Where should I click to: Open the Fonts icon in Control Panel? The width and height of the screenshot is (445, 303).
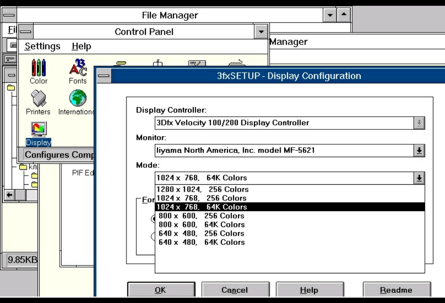click(78, 71)
